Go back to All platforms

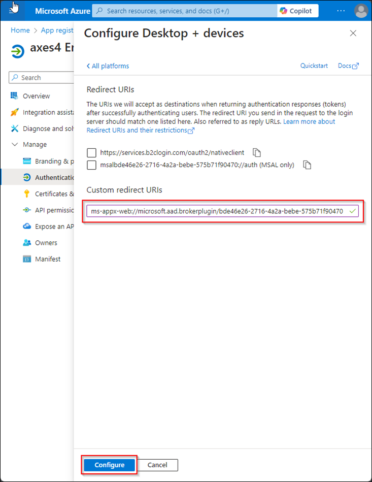point(108,66)
